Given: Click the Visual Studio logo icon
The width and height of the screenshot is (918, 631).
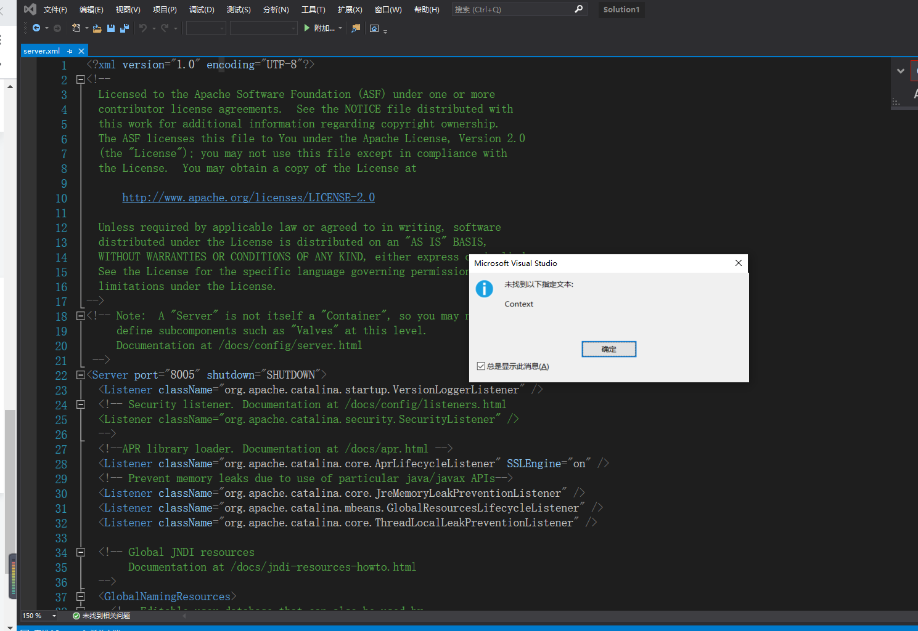Looking at the screenshot, I should tap(30, 9).
